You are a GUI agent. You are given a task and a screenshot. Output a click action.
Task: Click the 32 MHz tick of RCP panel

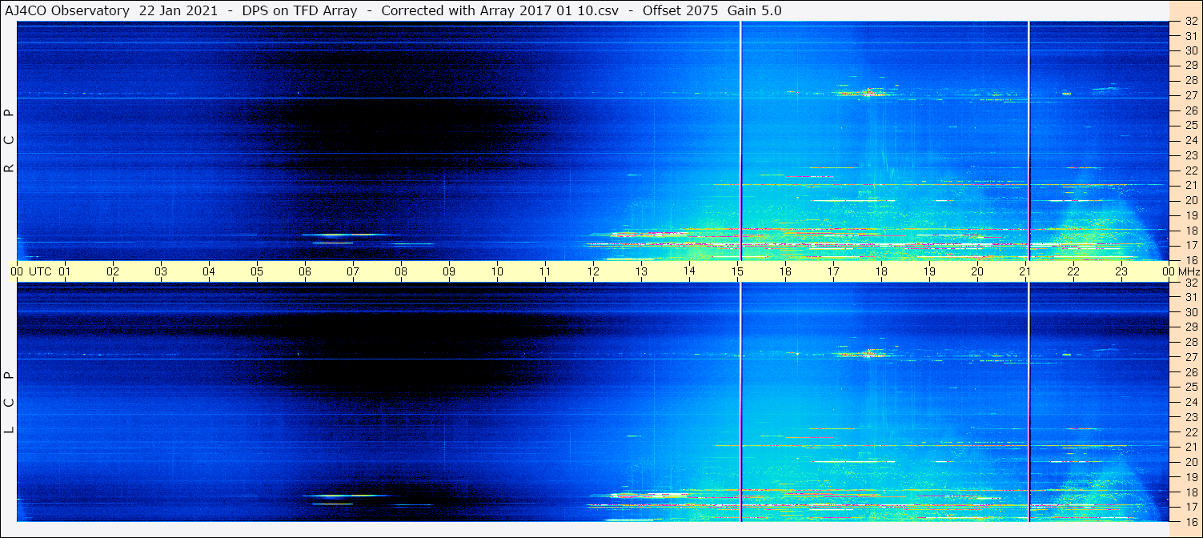[x=1190, y=22]
